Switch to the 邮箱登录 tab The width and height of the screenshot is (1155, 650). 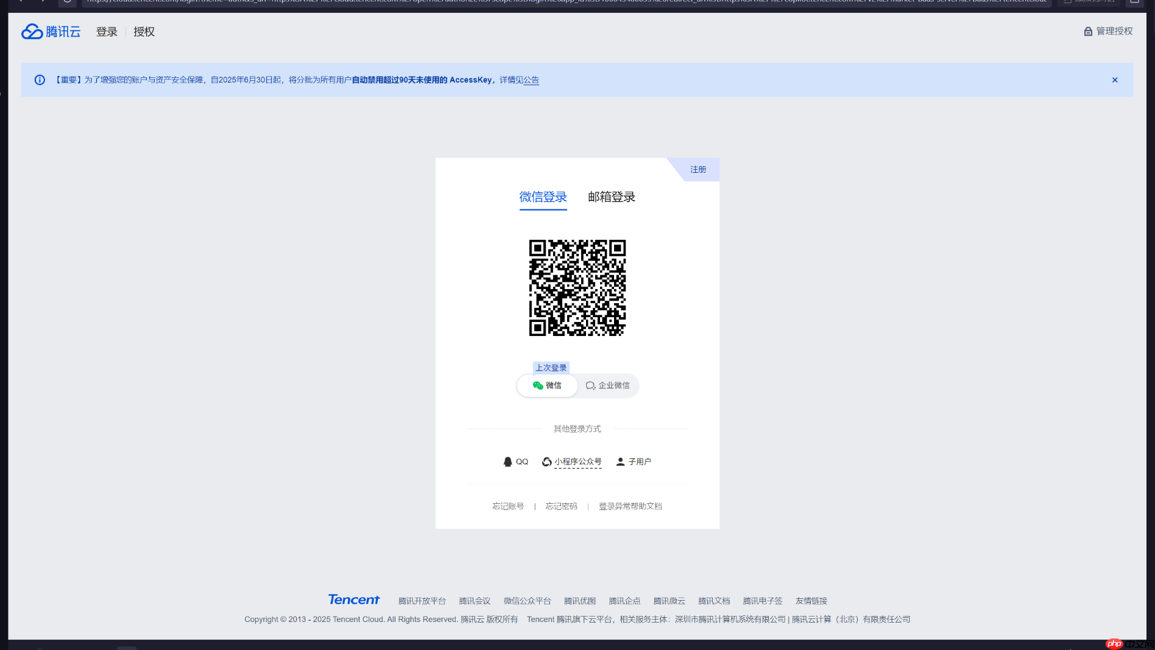click(x=611, y=197)
